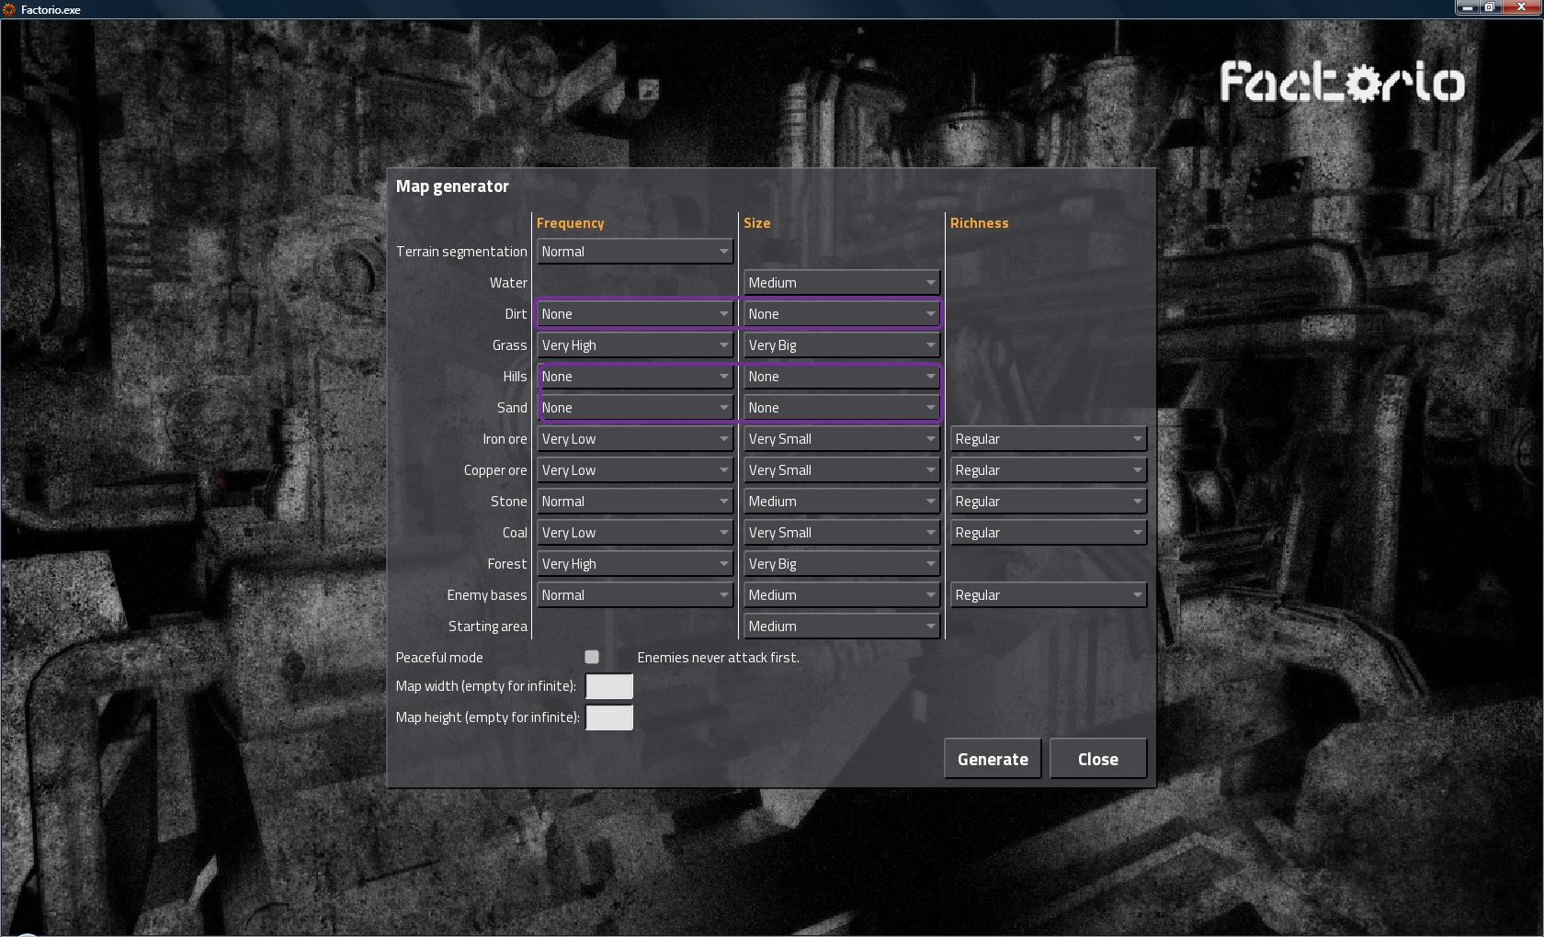
Task: Open Stone frequency dropdown
Action: click(635, 502)
